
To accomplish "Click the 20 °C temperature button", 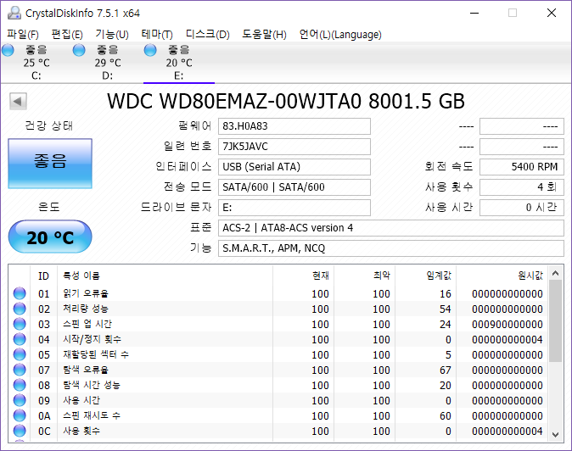I will pyautogui.click(x=50, y=237).
